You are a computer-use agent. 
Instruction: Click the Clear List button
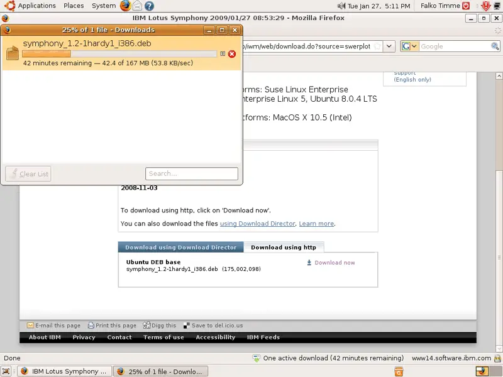coord(28,174)
